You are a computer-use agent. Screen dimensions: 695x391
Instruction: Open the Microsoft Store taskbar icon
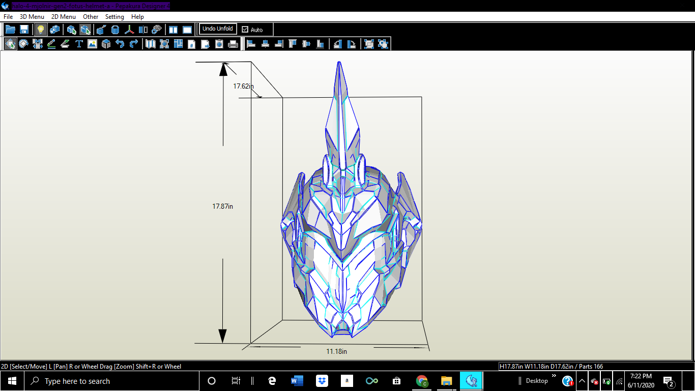(396, 381)
